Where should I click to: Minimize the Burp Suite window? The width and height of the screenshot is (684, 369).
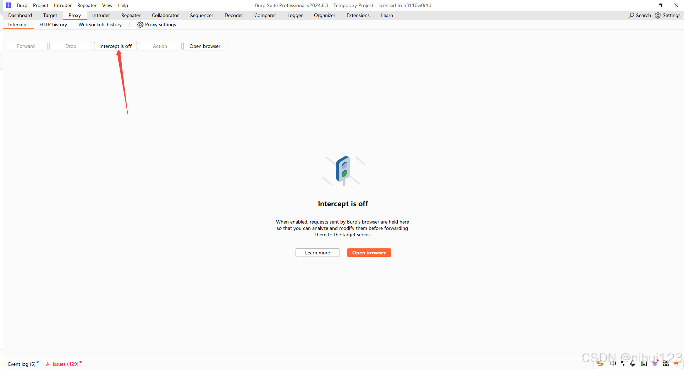[645, 5]
